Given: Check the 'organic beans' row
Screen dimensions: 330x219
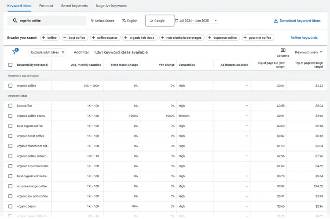Looking at the screenshot, I should click(10, 206).
